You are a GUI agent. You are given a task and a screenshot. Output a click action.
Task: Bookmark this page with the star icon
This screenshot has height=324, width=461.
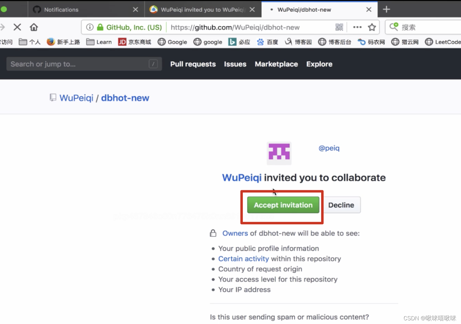point(372,27)
